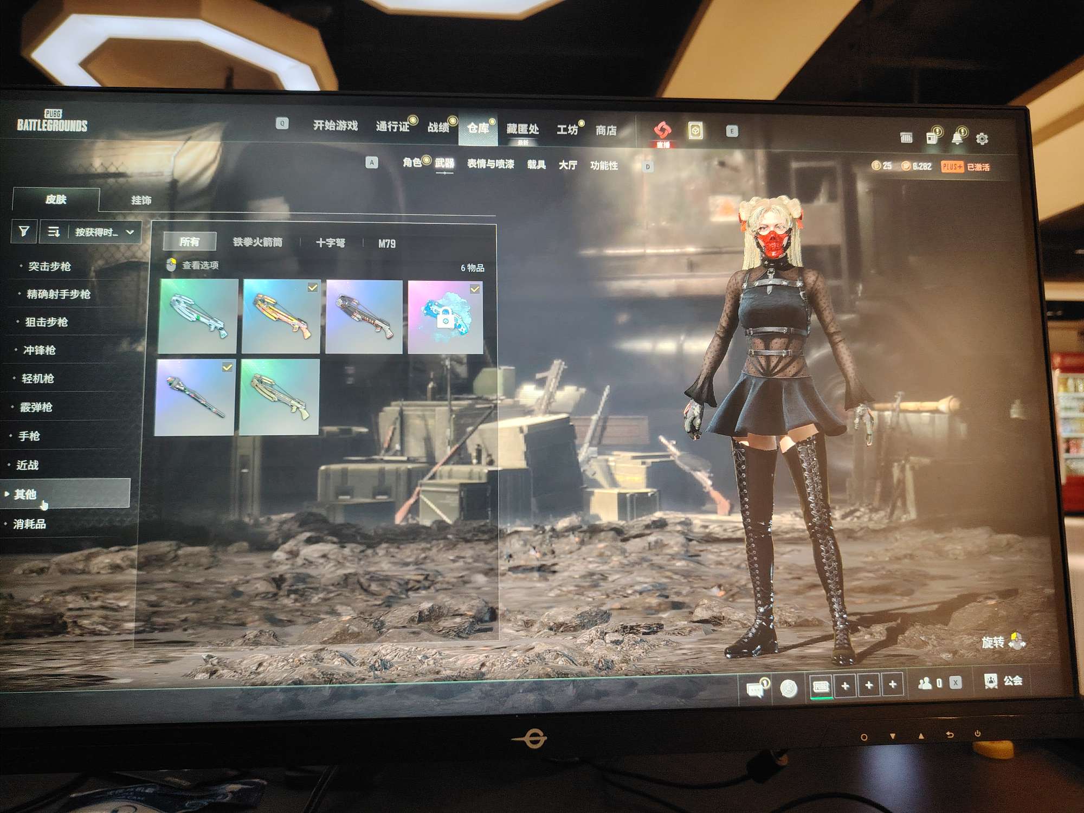The image size is (1084, 813).
Task: Select the 仓库 tab
Action: pos(478,128)
